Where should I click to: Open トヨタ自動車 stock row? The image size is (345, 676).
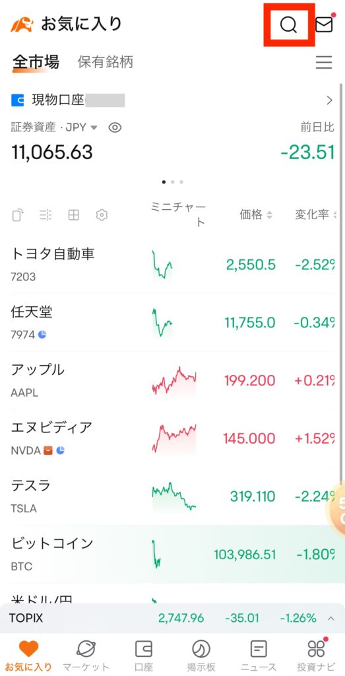pos(172,264)
